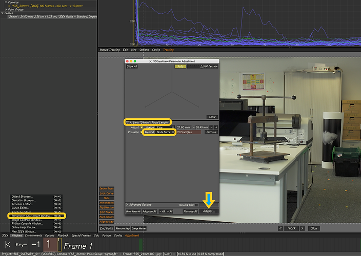Click the < previous button beside Track
The width and height of the screenshot is (361, 256).
280,228
